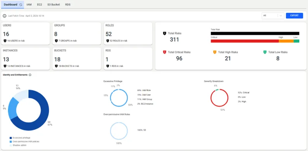Screen dimensions: 308x151
Task: Click shield icon beside 16 USERS in risk
Action: click(5, 41)
